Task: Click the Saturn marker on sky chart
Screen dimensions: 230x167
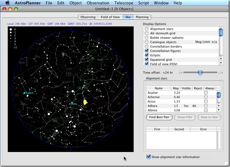Action: (x=25, y=93)
